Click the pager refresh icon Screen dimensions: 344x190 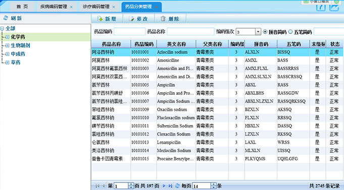point(177,186)
